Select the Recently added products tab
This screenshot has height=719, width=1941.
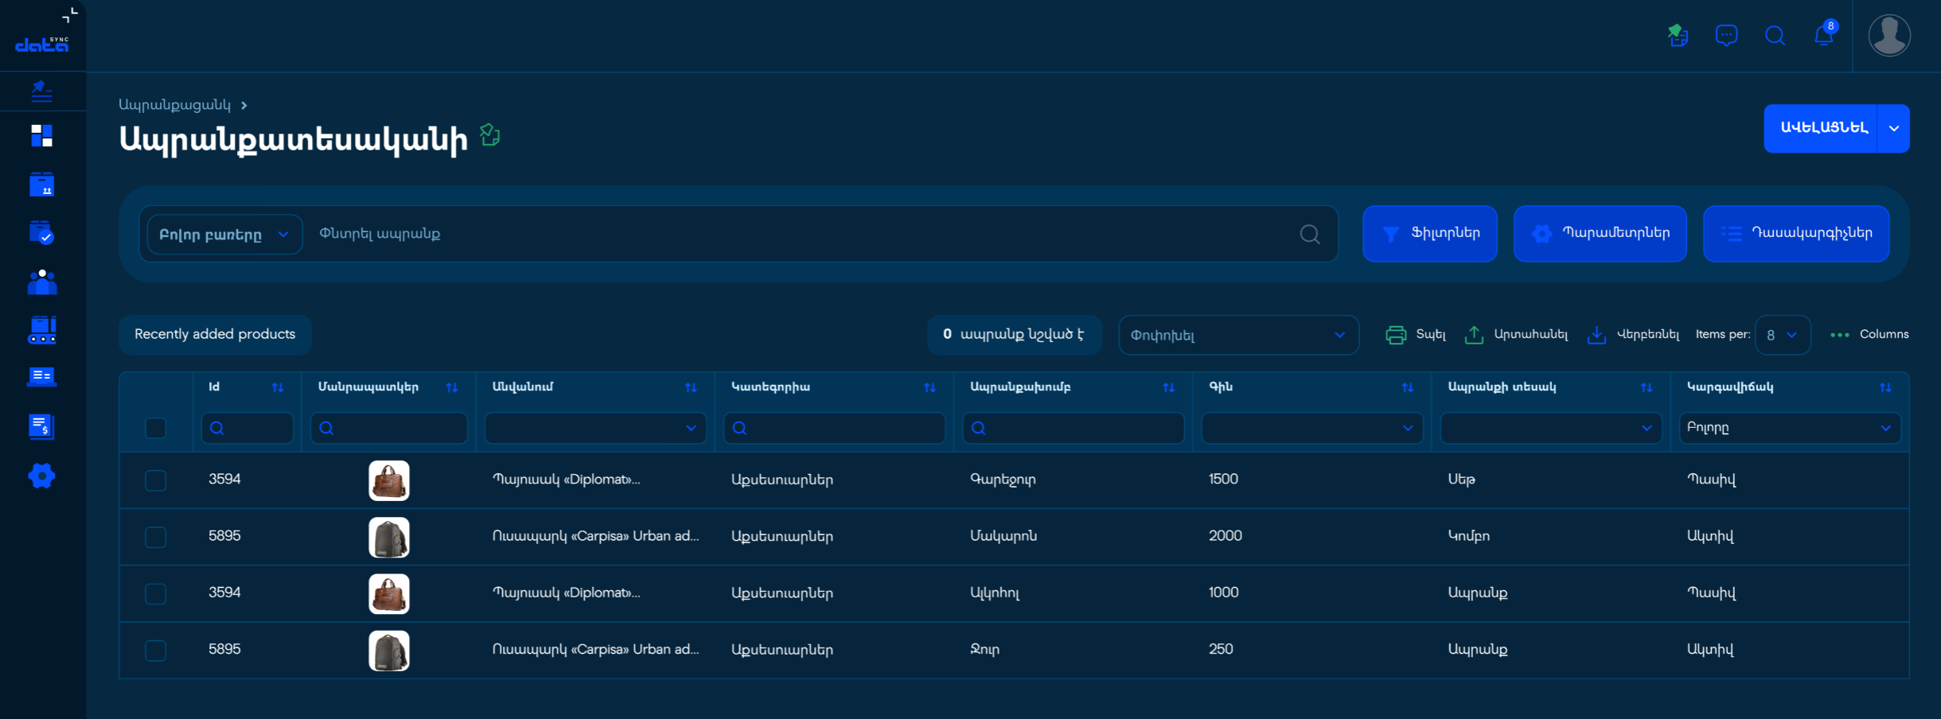point(215,334)
